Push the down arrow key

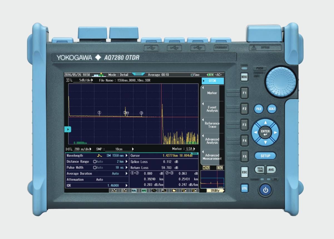pos(265,142)
